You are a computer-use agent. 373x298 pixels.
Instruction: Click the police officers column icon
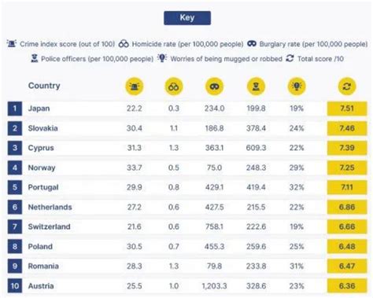click(x=256, y=86)
